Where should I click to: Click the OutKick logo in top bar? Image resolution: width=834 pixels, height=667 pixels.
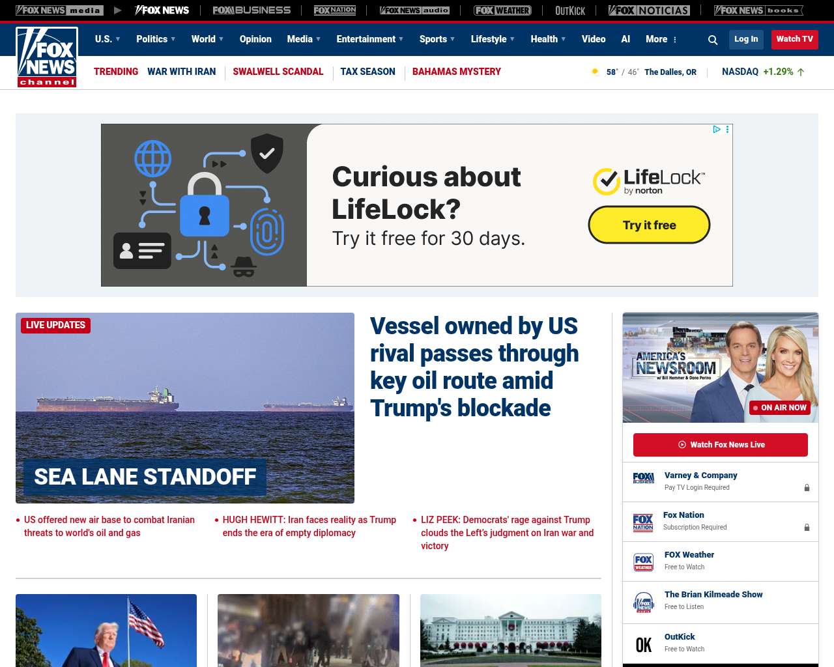click(x=570, y=10)
